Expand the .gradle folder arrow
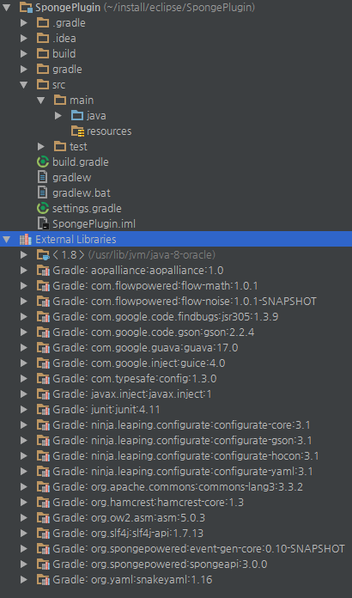 tap(24, 23)
